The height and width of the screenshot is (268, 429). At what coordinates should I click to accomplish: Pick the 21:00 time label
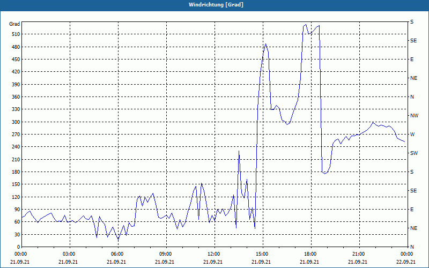(x=358, y=254)
